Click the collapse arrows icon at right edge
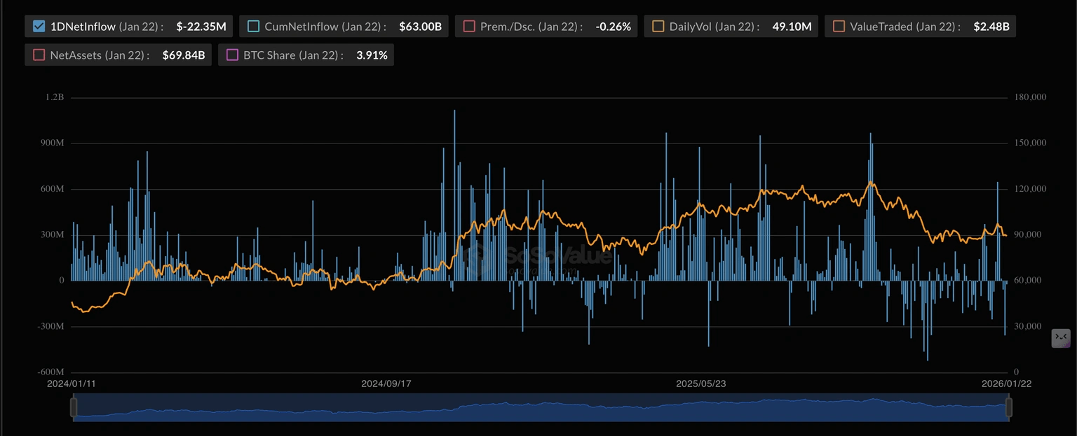This screenshot has height=436, width=1077. [1060, 339]
